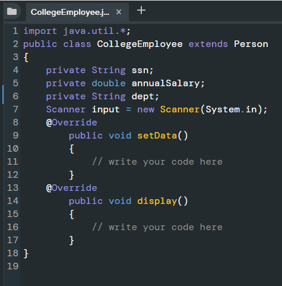This screenshot has width=282, height=286.
Task: Click the 'extends' keyword
Action: (x=208, y=44)
